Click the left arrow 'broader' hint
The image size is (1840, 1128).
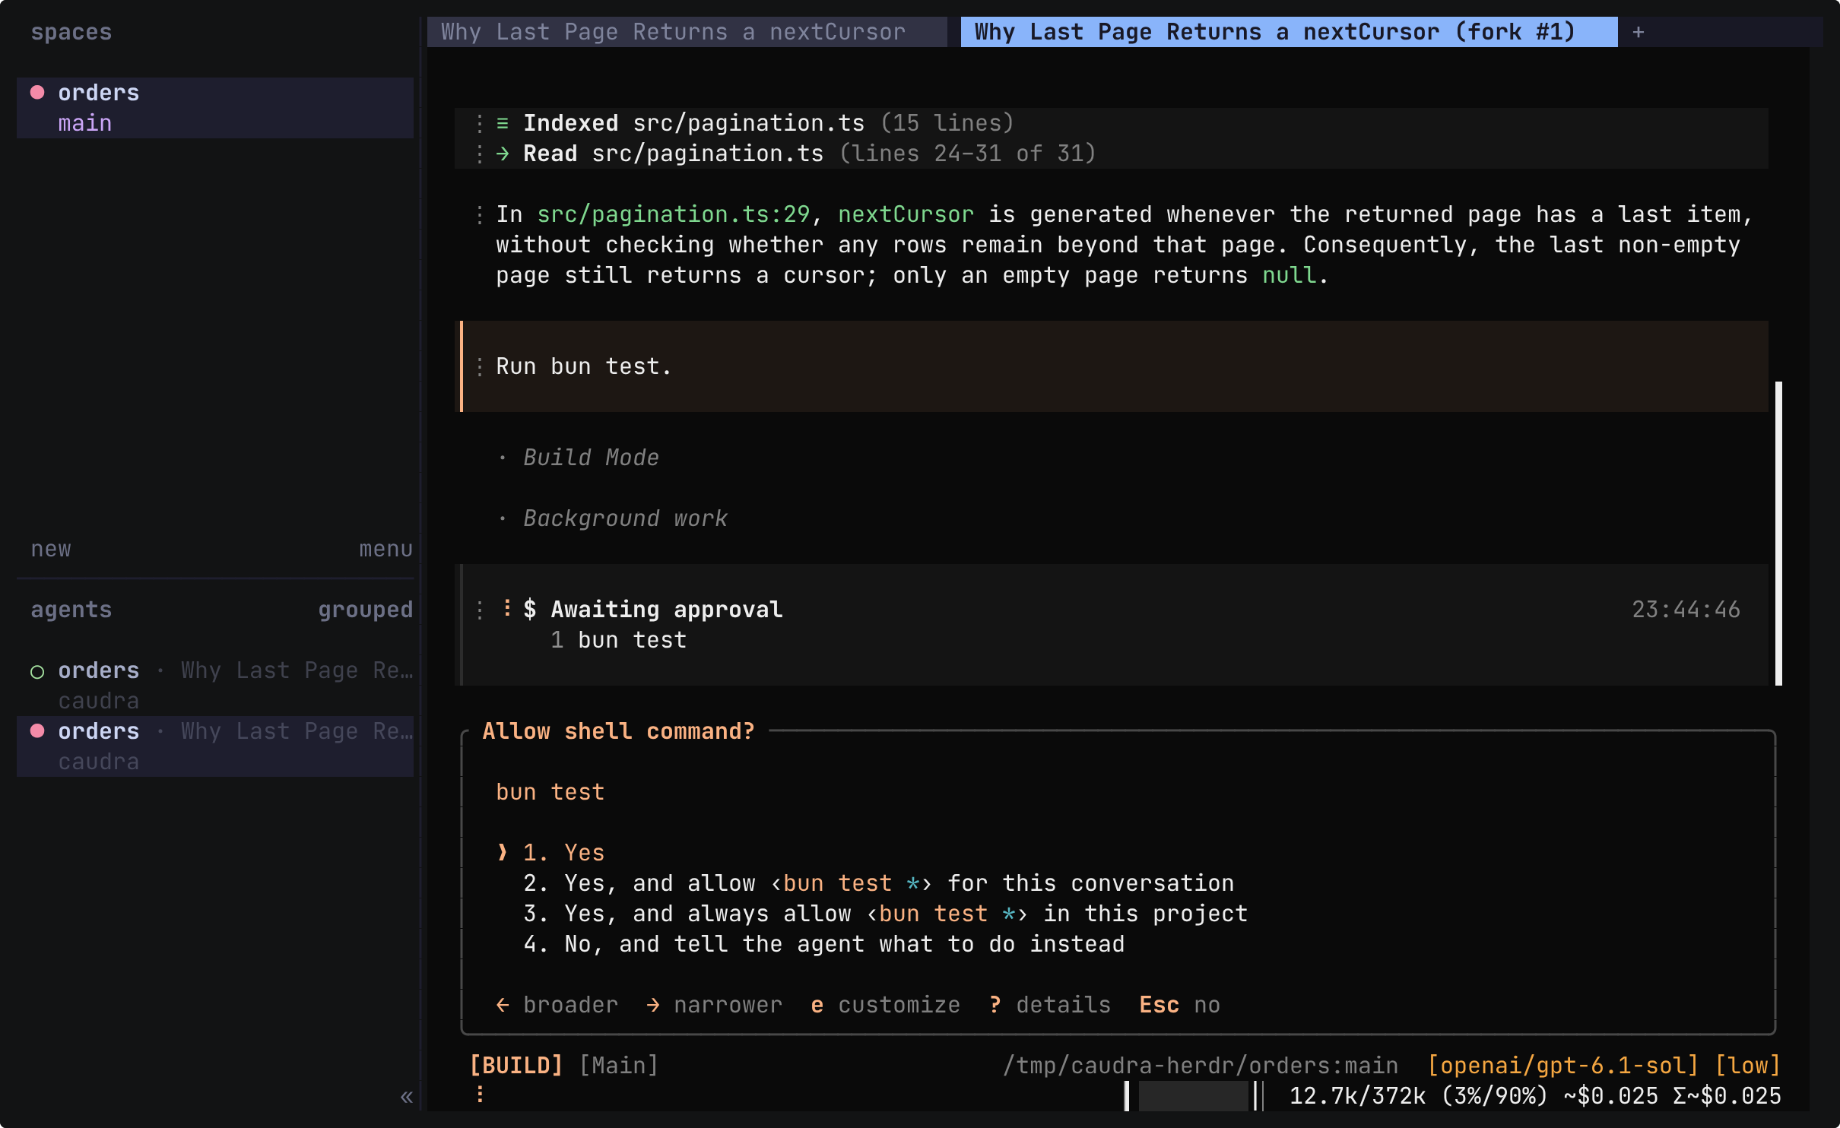coord(557,1005)
